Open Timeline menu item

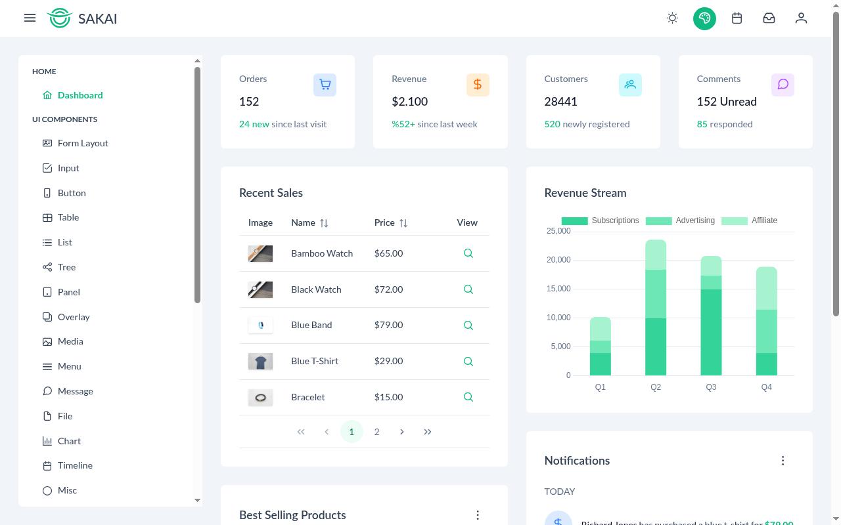[110, 465]
